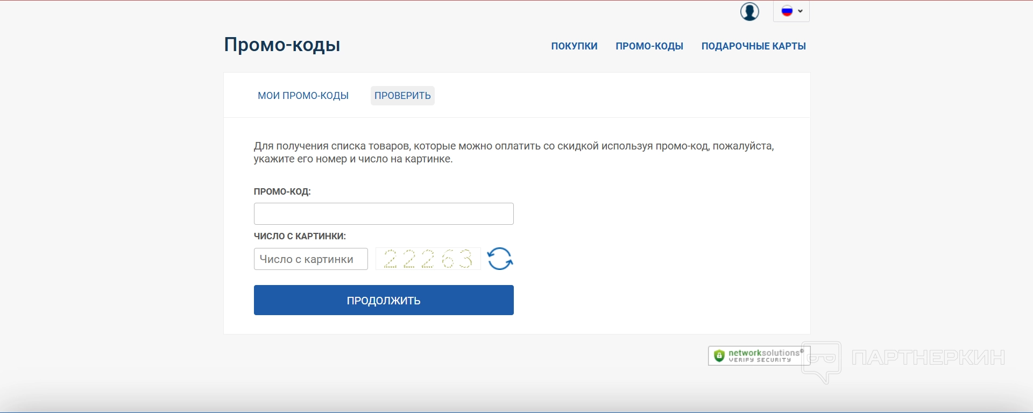Switch to the МОИ ПРОМО-КОДЫ tab
Viewport: 1033px width, 413px height.
(x=303, y=96)
